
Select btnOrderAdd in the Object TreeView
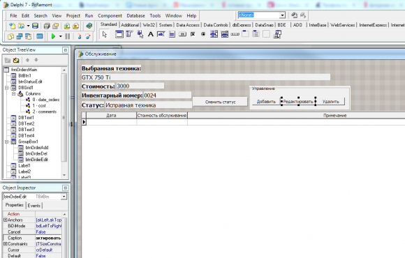[37, 148]
